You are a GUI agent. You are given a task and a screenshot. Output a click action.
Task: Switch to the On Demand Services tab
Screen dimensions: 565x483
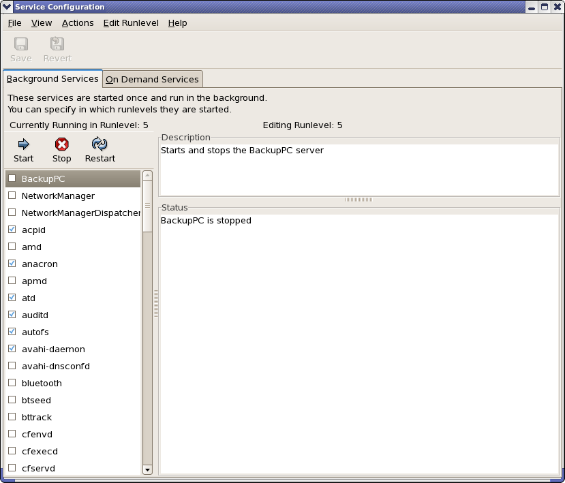pos(152,79)
